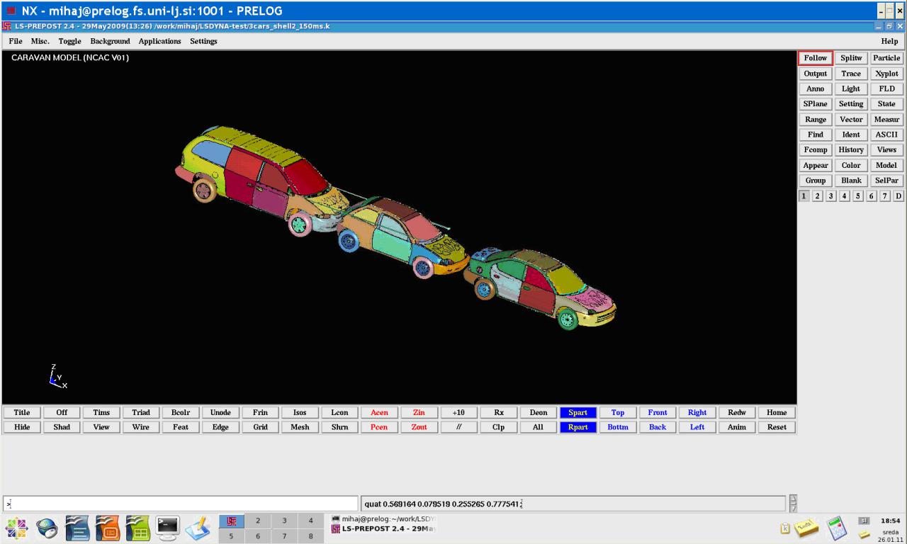Open the OpenOffice presentation launcher
The width and height of the screenshot is (907, 544).
[x=108, y=528]
